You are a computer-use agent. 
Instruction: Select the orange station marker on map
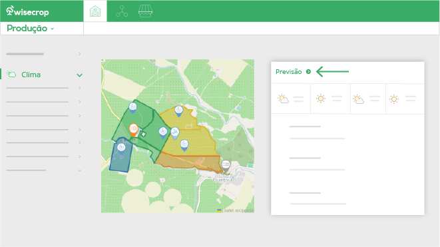click(x=134, y=130)
